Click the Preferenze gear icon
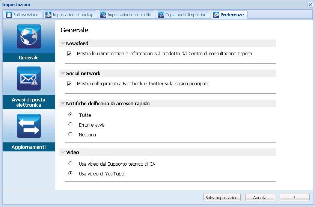 tap(216, 15)
